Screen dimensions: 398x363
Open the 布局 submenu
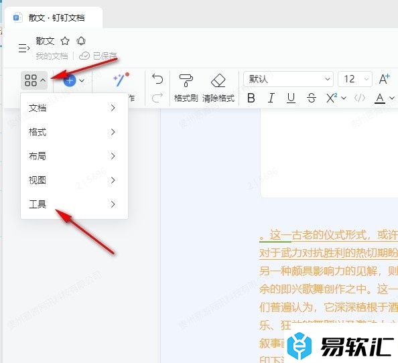pyautogui.click(x=74, y=156)
